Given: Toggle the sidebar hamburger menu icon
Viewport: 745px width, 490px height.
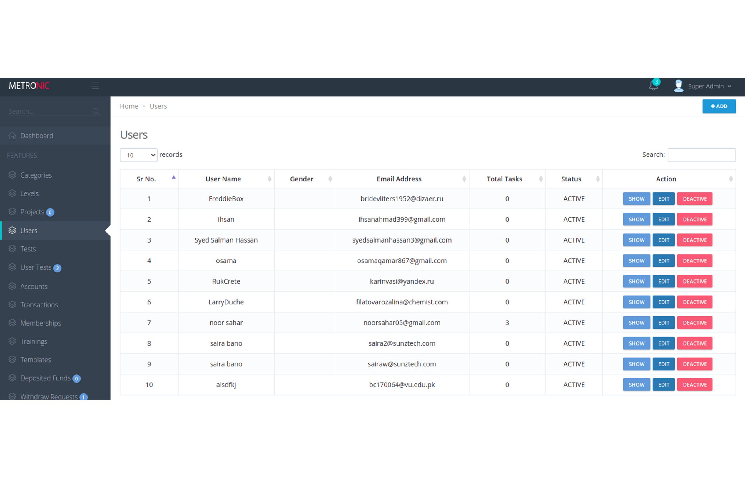Looking at the screenshot, I should click(x=96, y=86).
